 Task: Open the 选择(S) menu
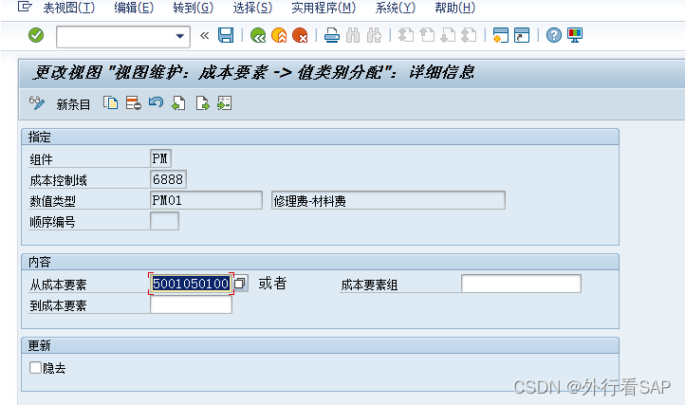tap(252, 8)
